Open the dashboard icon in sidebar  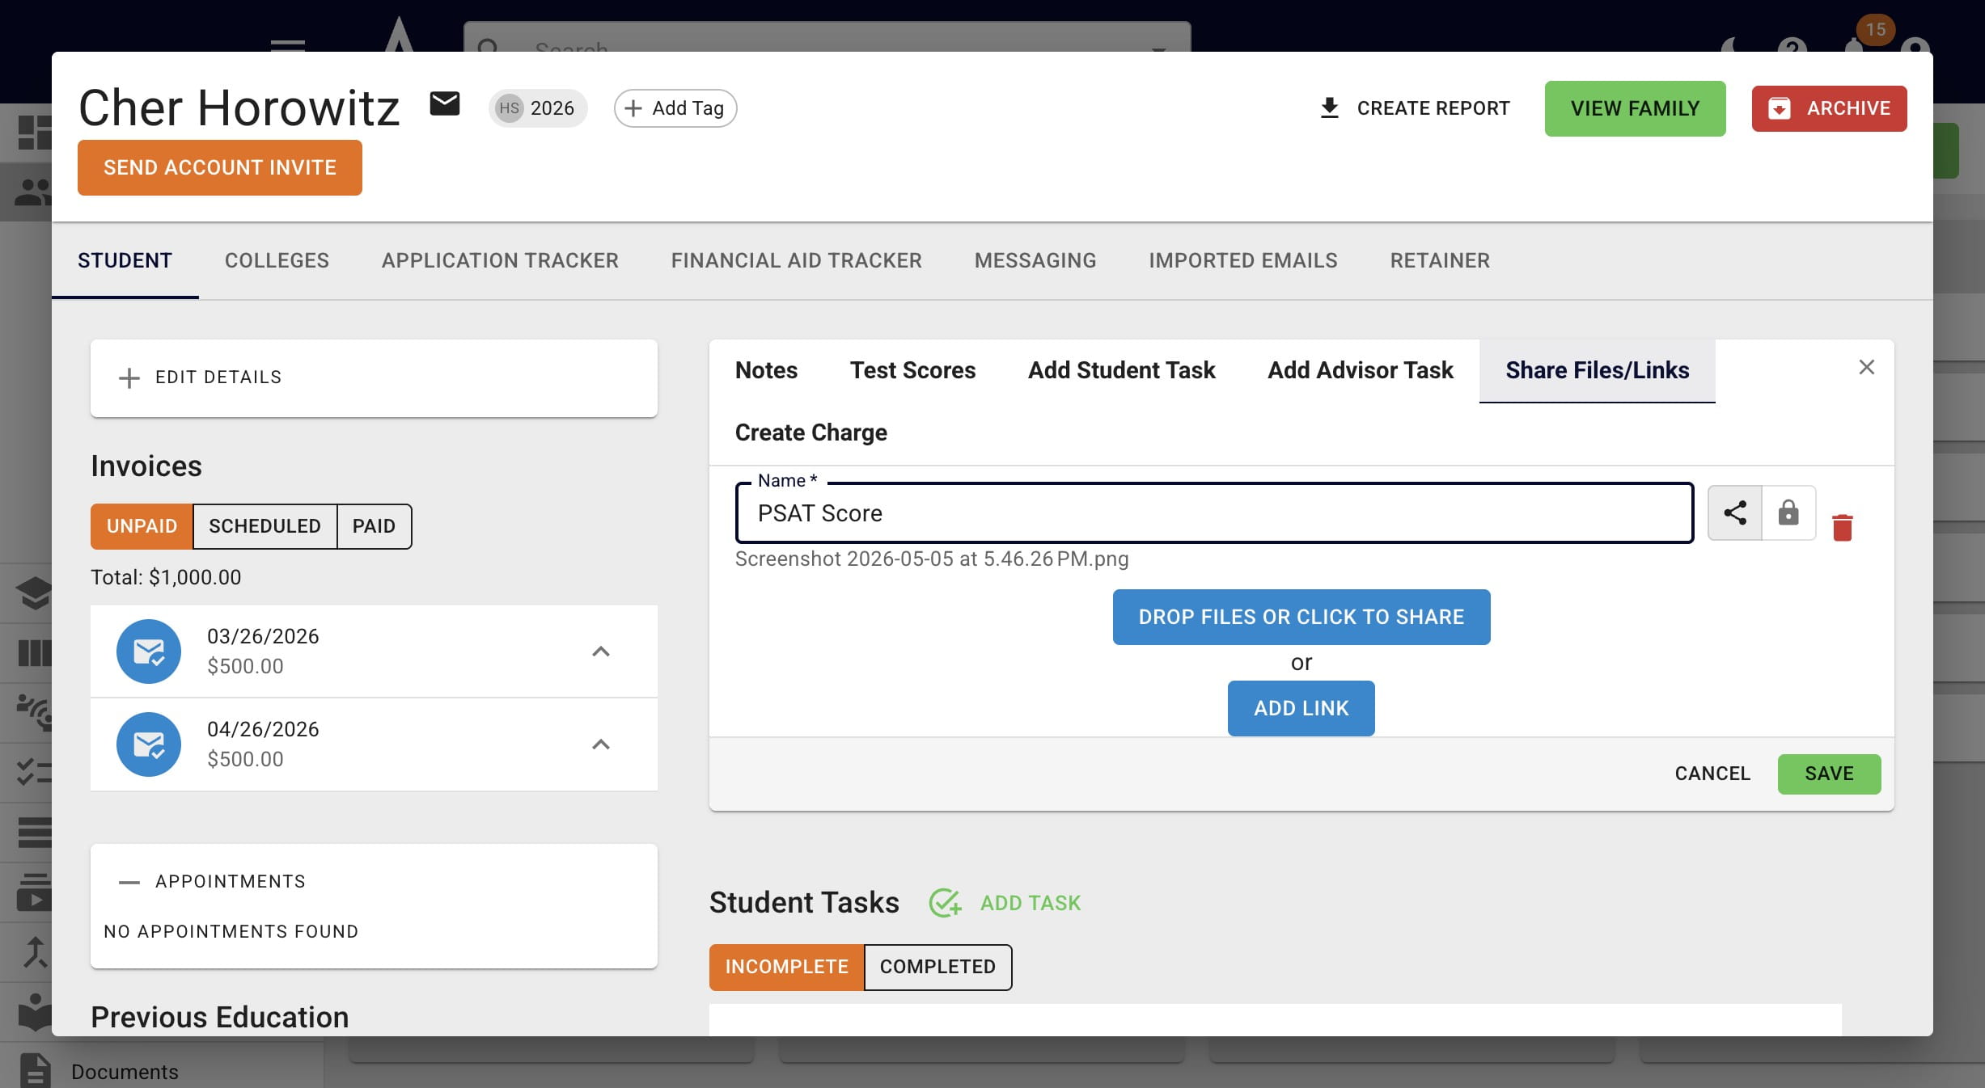[x=34, y=133]
